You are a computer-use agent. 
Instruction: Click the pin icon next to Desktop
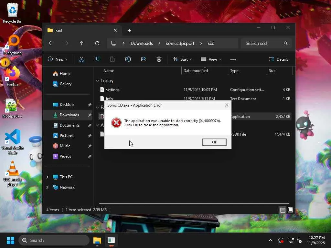coord(90,105)
